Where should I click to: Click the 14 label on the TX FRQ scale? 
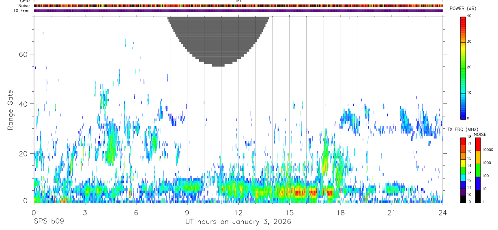point(469,166)
